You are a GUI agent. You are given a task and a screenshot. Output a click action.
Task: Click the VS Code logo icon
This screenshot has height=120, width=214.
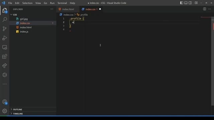click(x=3, y=3)
